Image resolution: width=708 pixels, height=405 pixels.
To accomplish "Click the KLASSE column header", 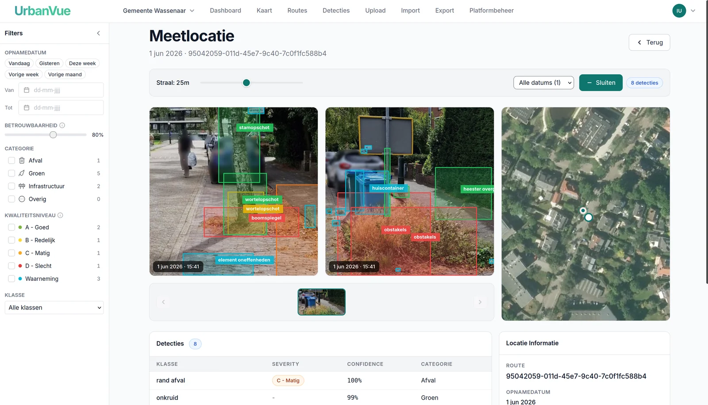I will coord(167,364).
